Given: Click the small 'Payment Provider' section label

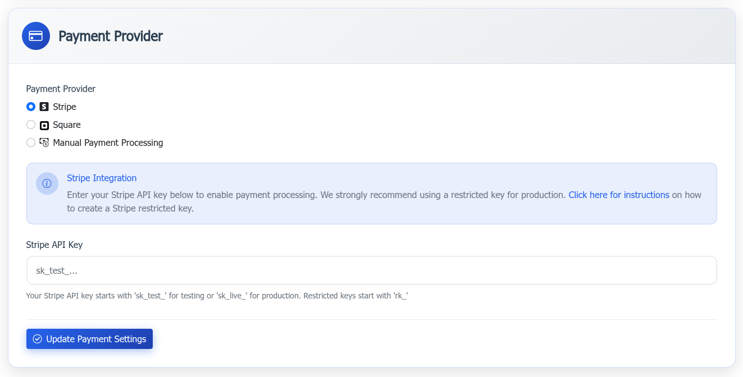Looking at the screenshot, I should click(x=61, y=89).
